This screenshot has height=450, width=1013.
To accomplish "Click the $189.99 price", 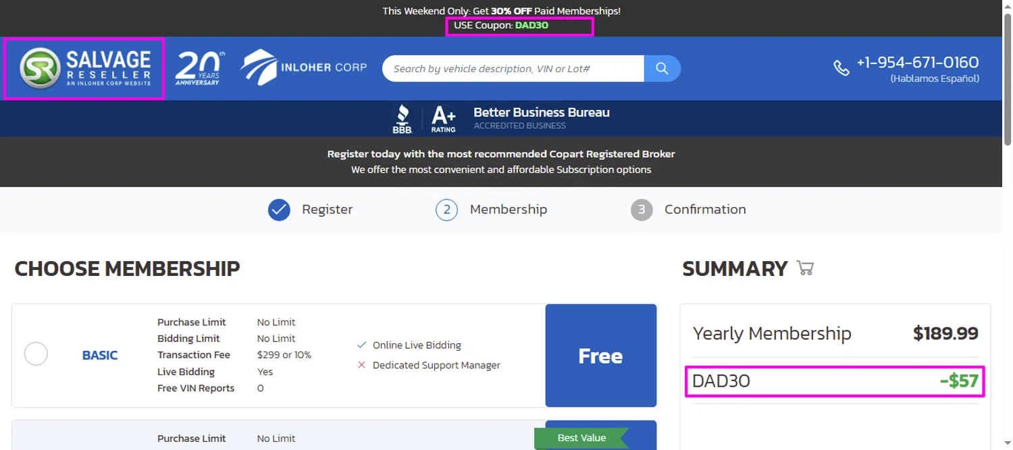I will click(945, 333).
